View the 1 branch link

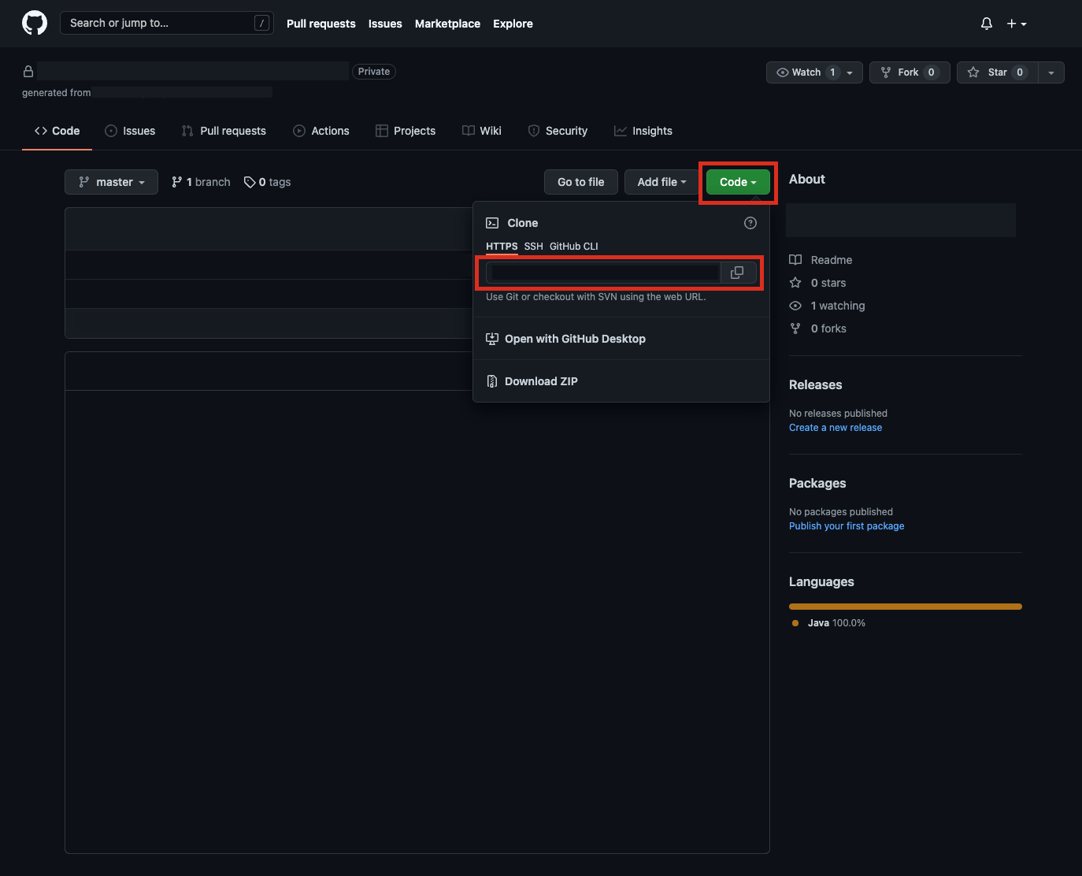click(x=201, y=182)
